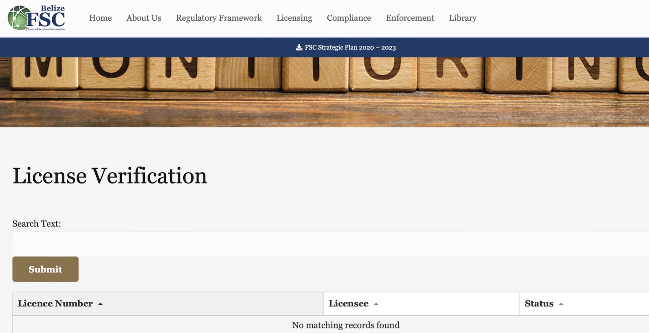649x333 pixels.
Task: Click the Search Text label
Action: coord(37,224)
